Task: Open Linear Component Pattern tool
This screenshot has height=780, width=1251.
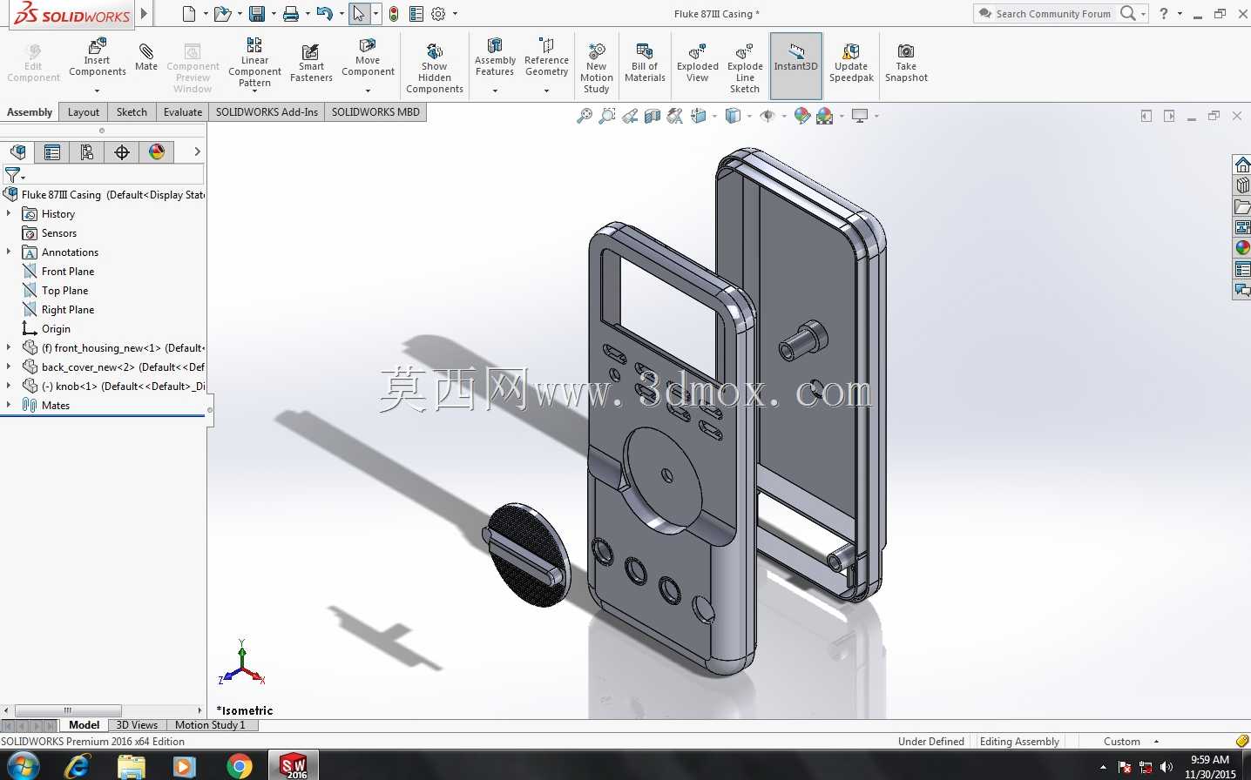Action: click(254, 62)
